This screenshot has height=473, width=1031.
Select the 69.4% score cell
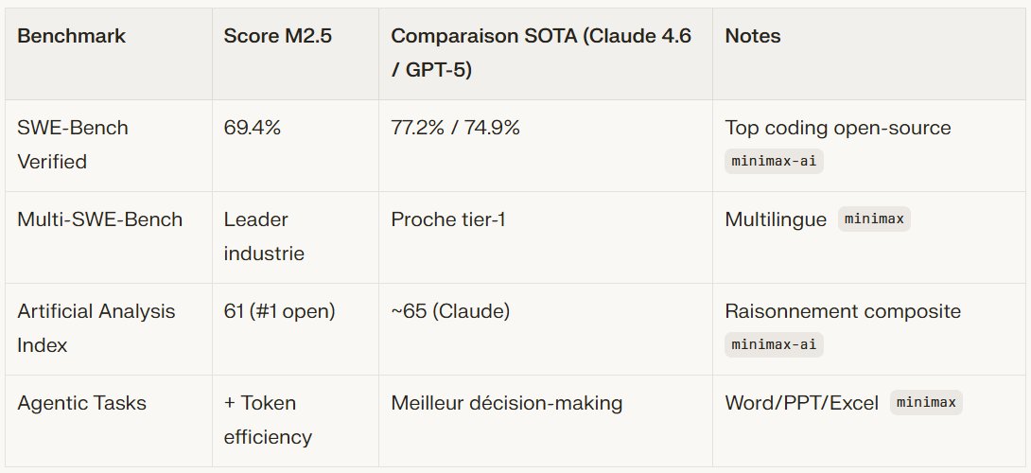click(x=252, y=128)
